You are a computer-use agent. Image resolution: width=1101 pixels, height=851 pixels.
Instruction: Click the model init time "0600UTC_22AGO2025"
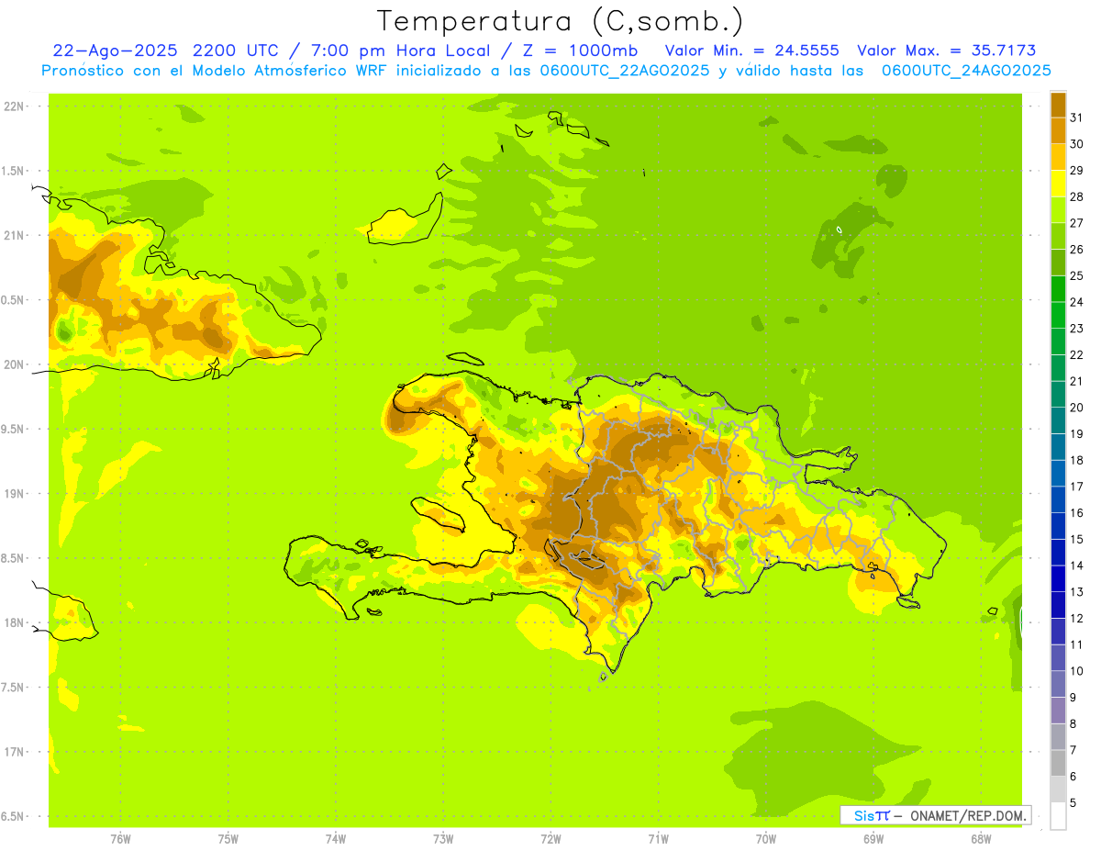623,71
